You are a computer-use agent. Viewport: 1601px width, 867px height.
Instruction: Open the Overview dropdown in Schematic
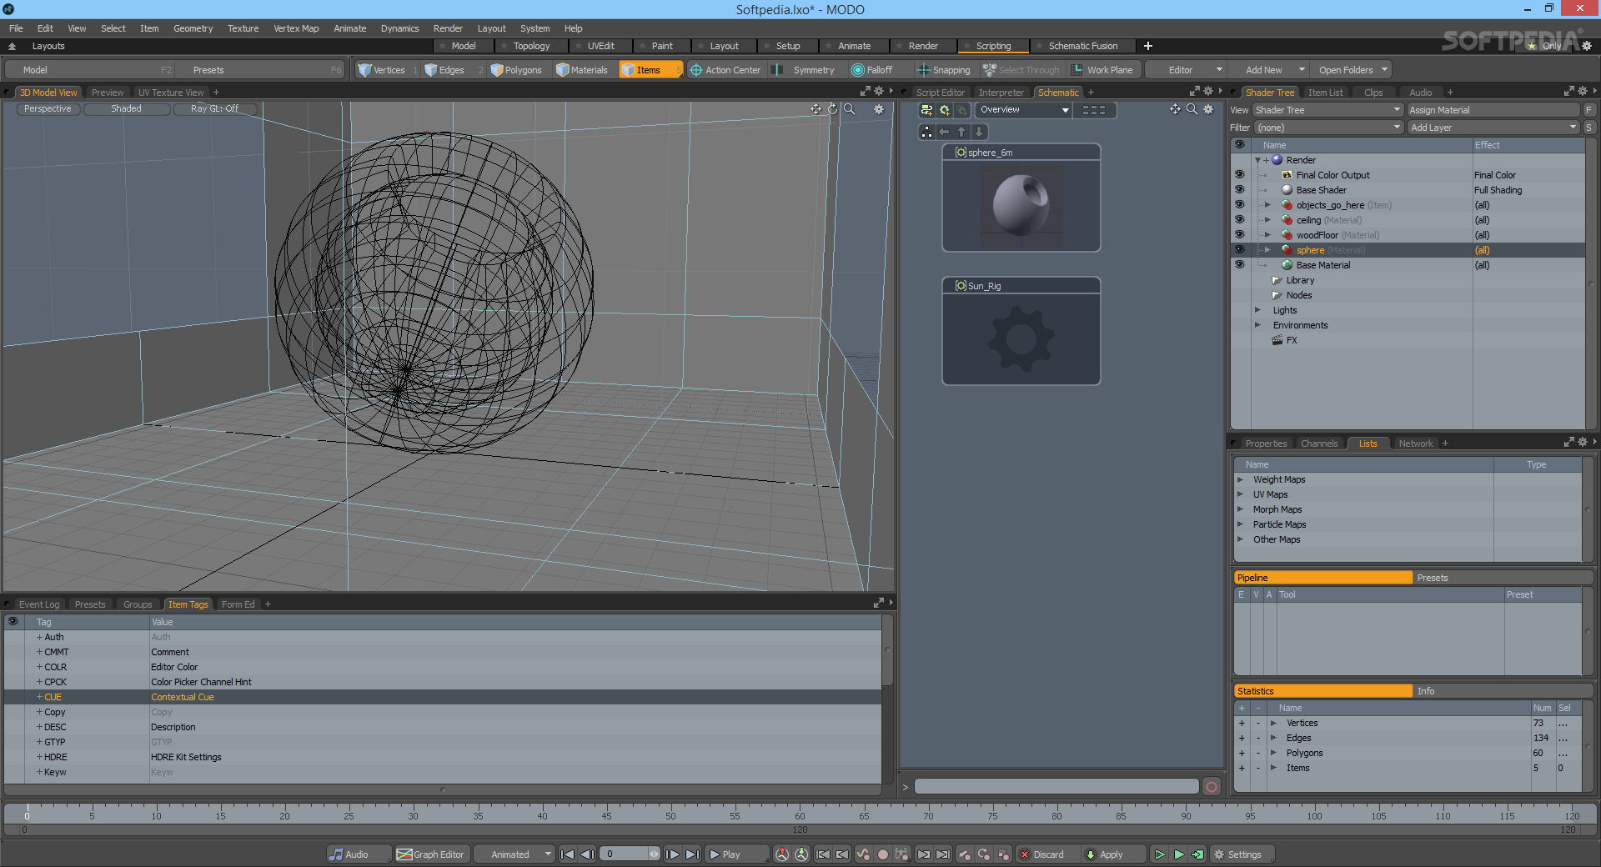(x=1023, y=110)
